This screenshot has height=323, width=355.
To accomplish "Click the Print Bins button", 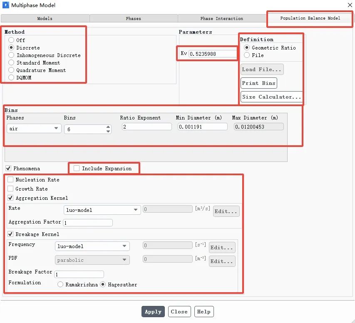I will [258, 83].
